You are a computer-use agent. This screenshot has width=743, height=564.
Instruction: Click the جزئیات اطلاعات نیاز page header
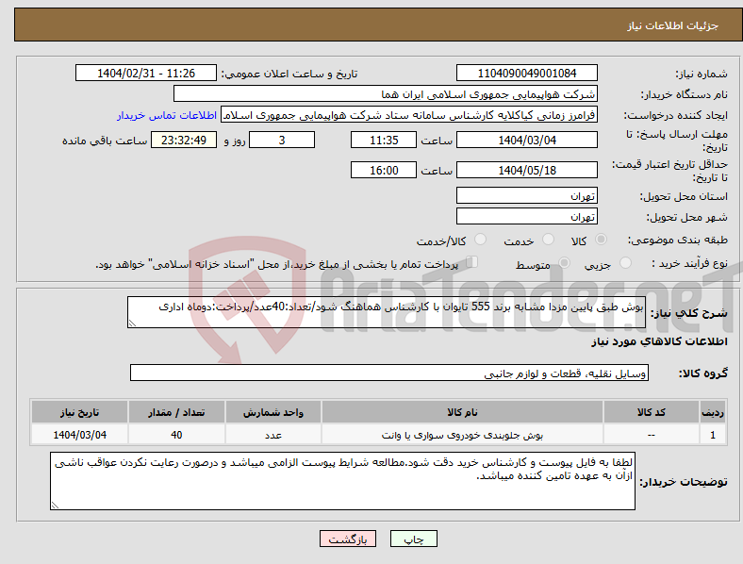click(x=673, y=25)
